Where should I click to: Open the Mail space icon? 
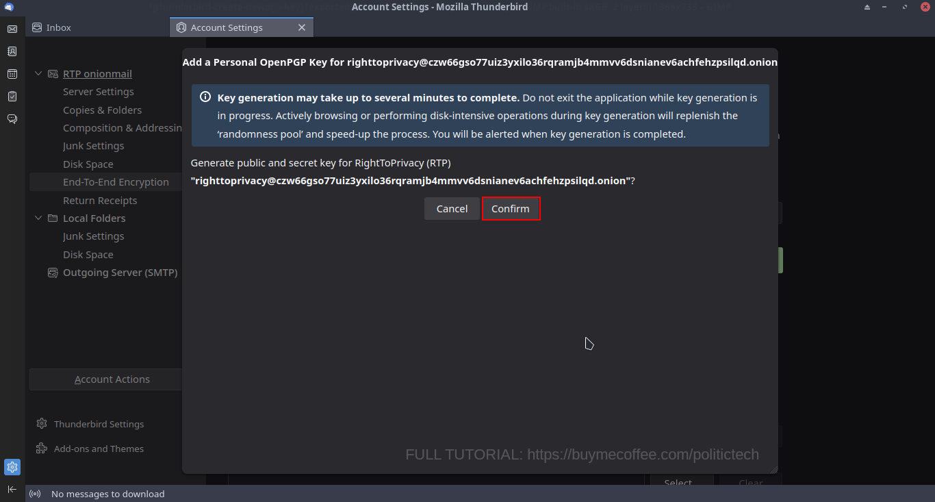pos(12,29)
